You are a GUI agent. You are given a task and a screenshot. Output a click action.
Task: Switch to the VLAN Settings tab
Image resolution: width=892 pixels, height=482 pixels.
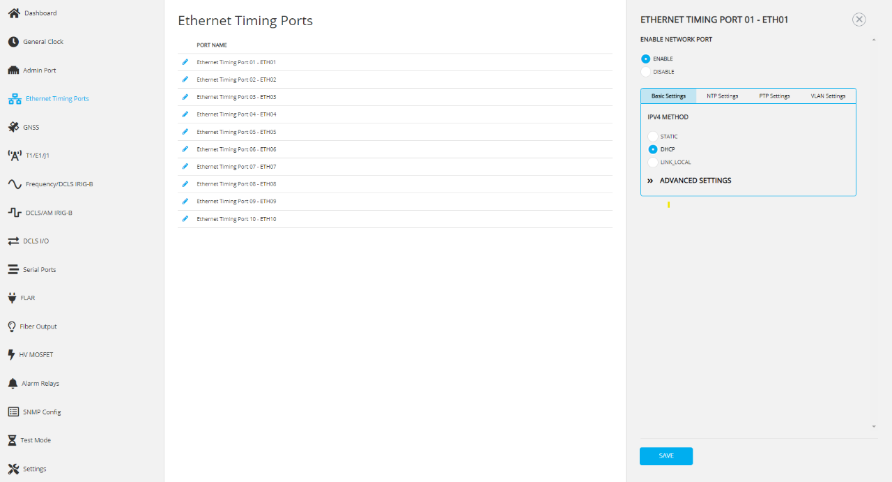point(828,96)
